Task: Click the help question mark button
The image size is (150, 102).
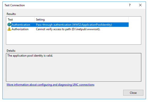Action: (130, 5)
